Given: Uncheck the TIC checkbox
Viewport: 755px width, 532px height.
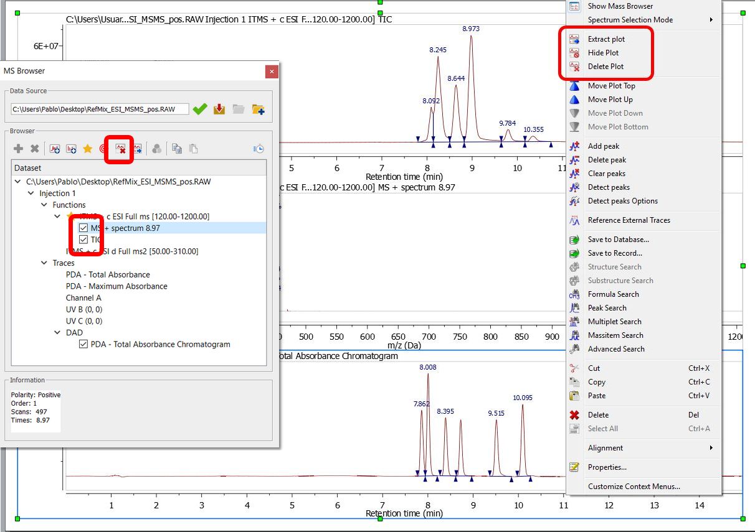Looking at the screenshot, I should coord(83,240).
